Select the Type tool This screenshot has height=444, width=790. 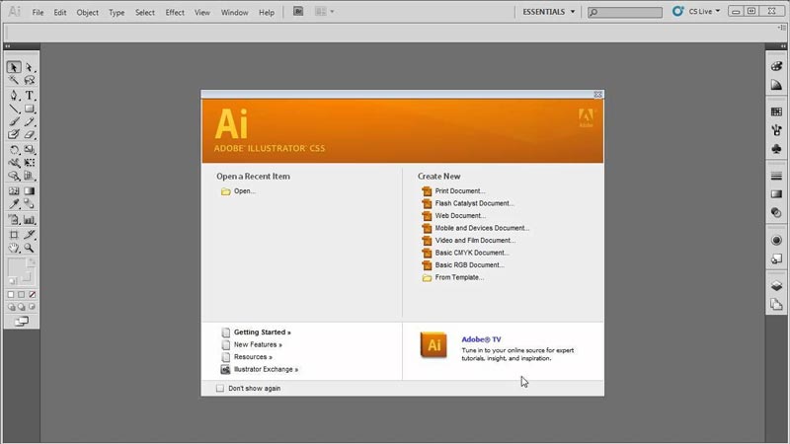coord(30,95)
